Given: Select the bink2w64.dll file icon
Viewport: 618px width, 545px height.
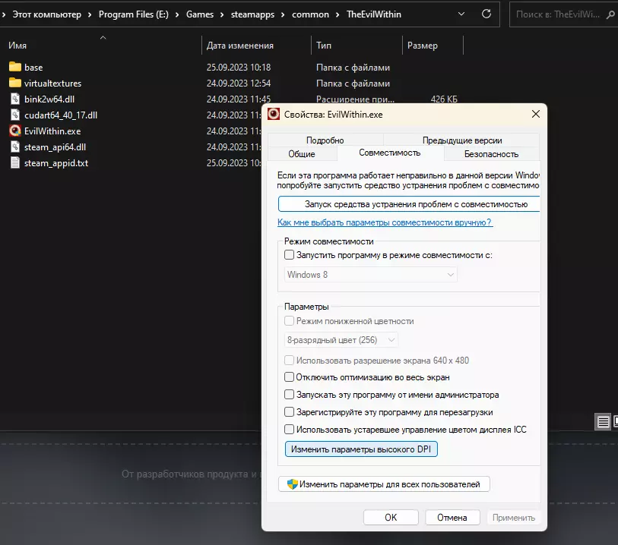Looking at the screenshot, I should point(15,99).
